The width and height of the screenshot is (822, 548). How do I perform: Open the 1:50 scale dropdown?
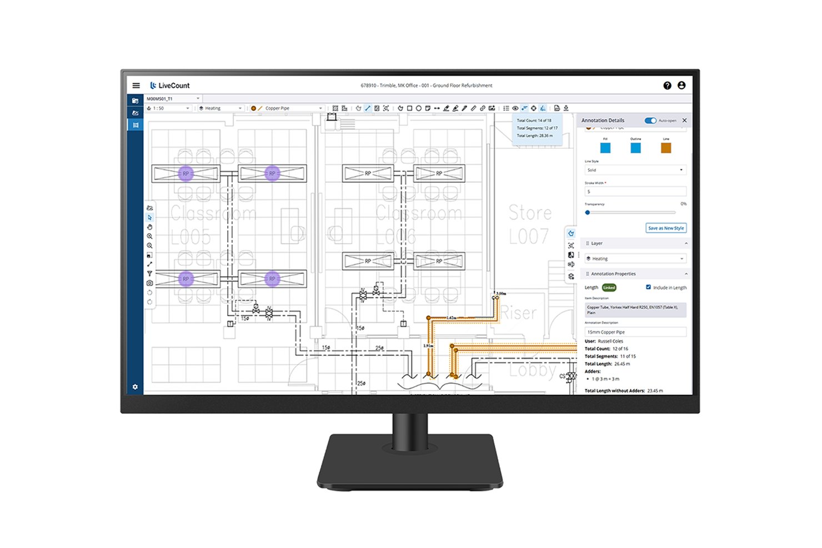coord(168,108)
